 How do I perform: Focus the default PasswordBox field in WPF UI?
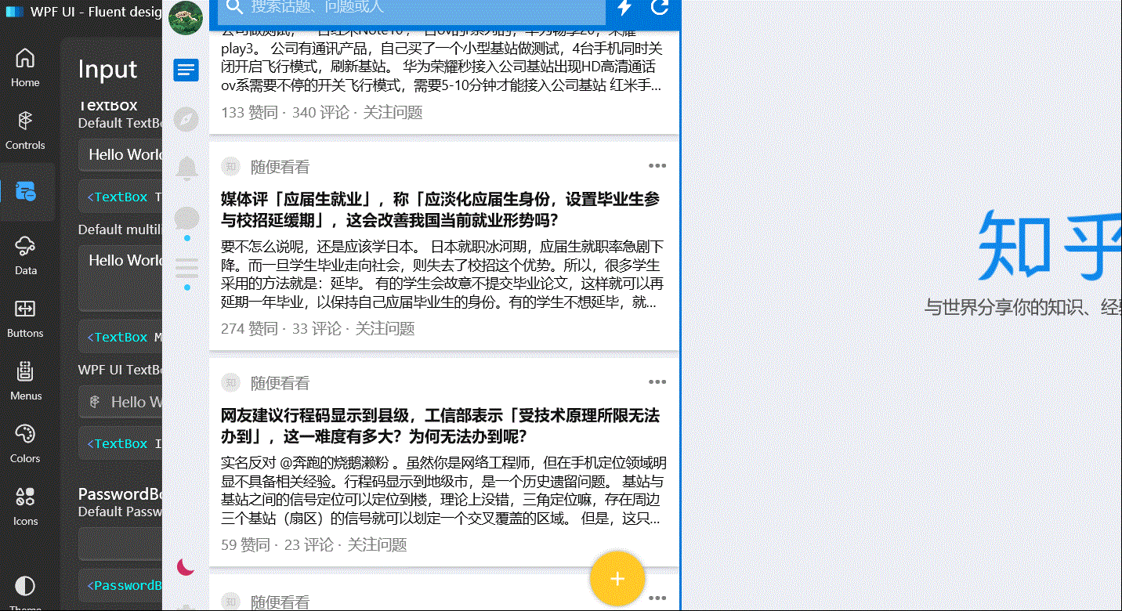[121, 543]
